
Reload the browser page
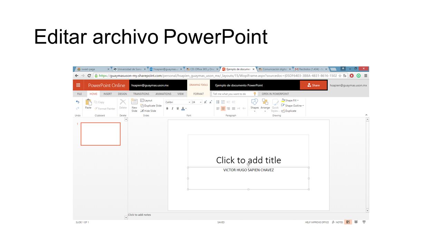tap(89, 75)
